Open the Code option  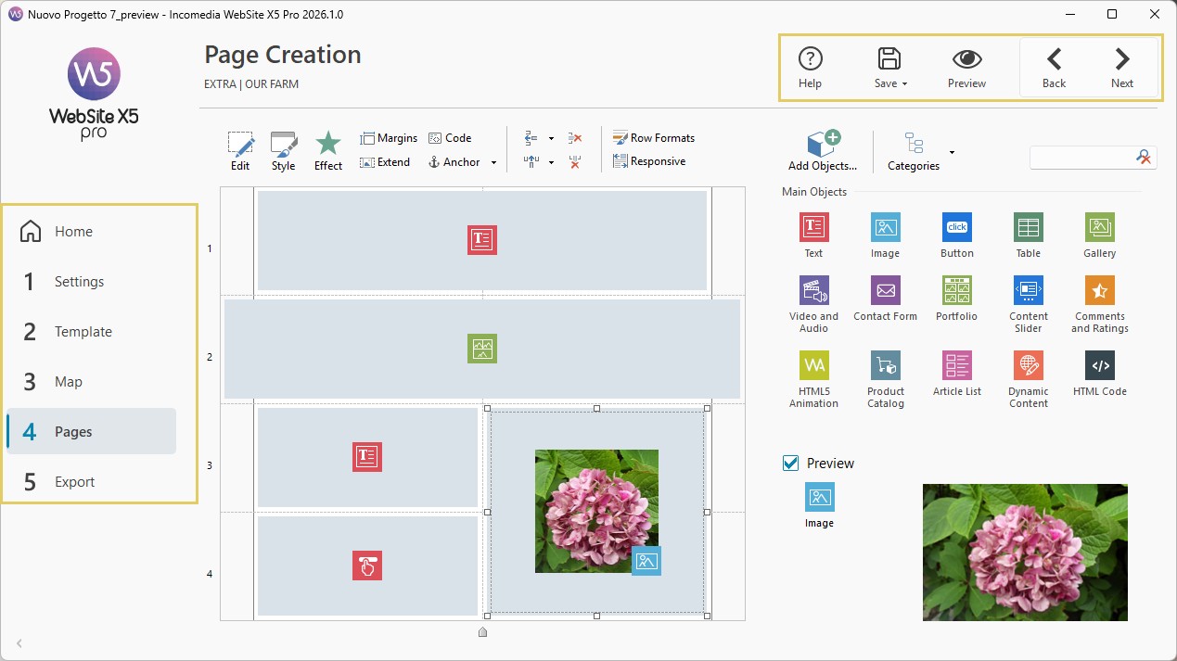point(450,138)
